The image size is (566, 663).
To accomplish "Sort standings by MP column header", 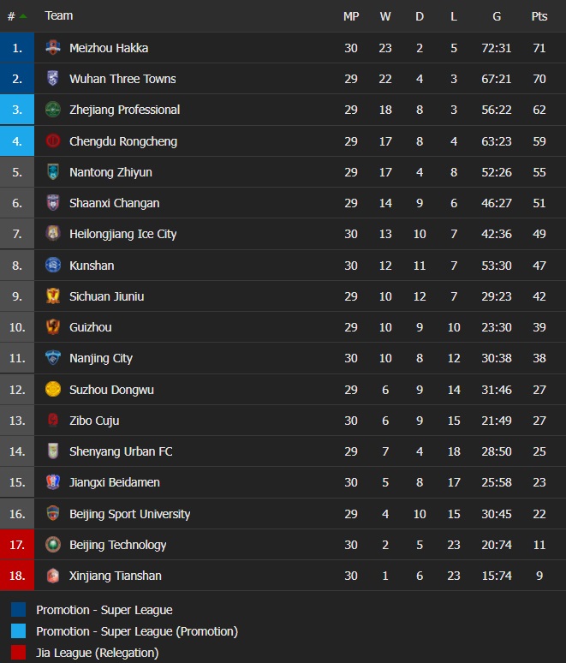I will (351, 16).
